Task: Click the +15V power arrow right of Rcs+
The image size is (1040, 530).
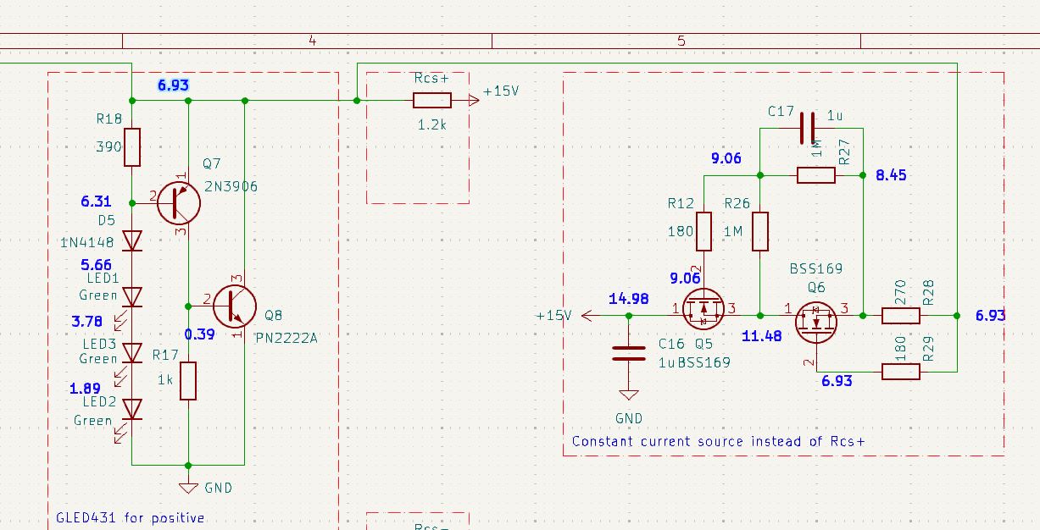Action: [x=474, y=101]
